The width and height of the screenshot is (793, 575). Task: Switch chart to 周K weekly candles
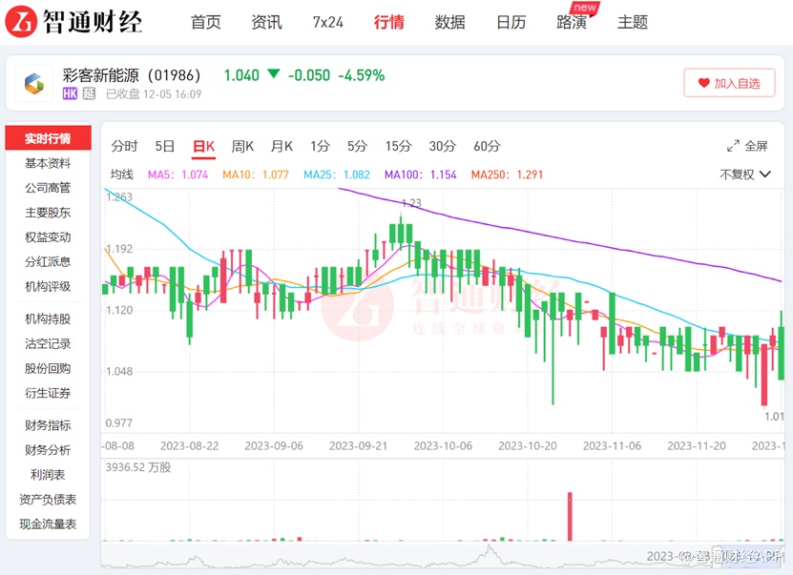click(x=243, y=146)
